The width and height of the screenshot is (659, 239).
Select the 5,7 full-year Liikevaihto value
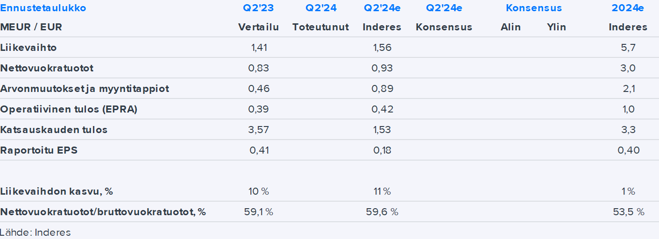629,48
